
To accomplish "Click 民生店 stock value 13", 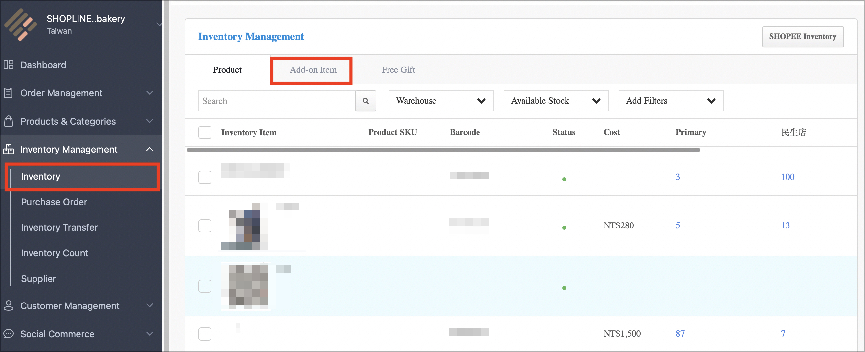I will [785, 225].
